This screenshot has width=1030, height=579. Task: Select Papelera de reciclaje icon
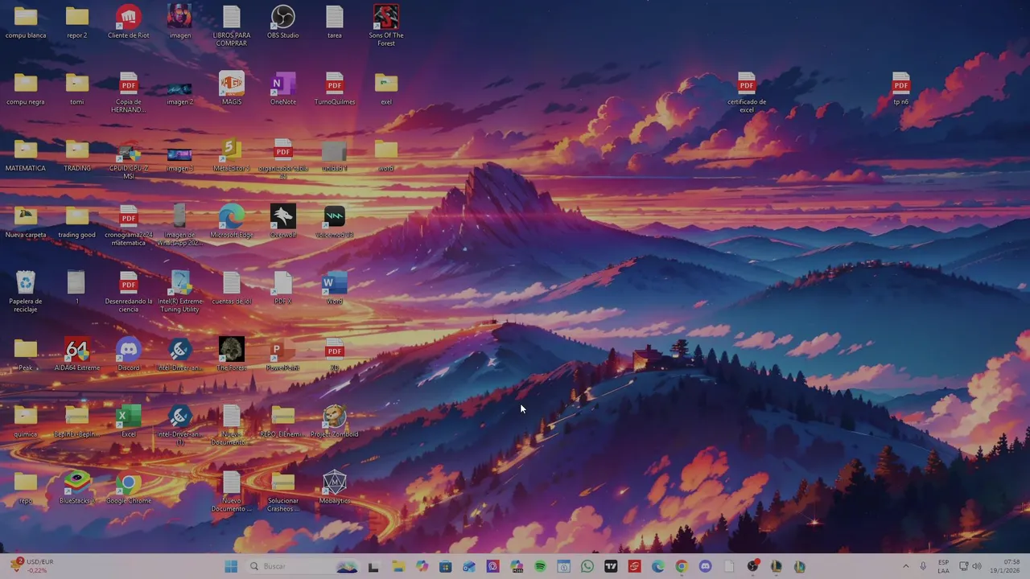26,292
